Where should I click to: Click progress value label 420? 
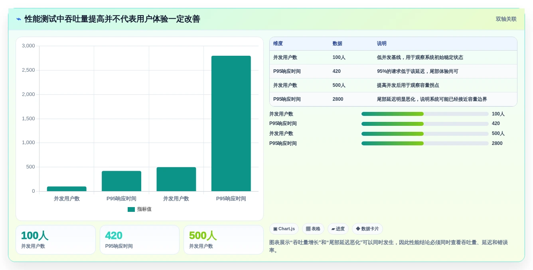click(496, 124)
